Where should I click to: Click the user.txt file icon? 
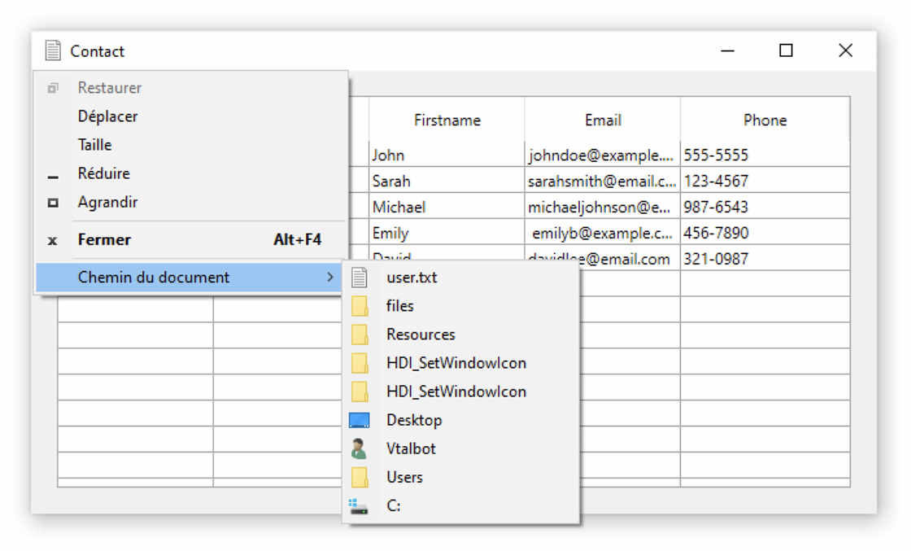pyautogui.click(x=360, y=278)
